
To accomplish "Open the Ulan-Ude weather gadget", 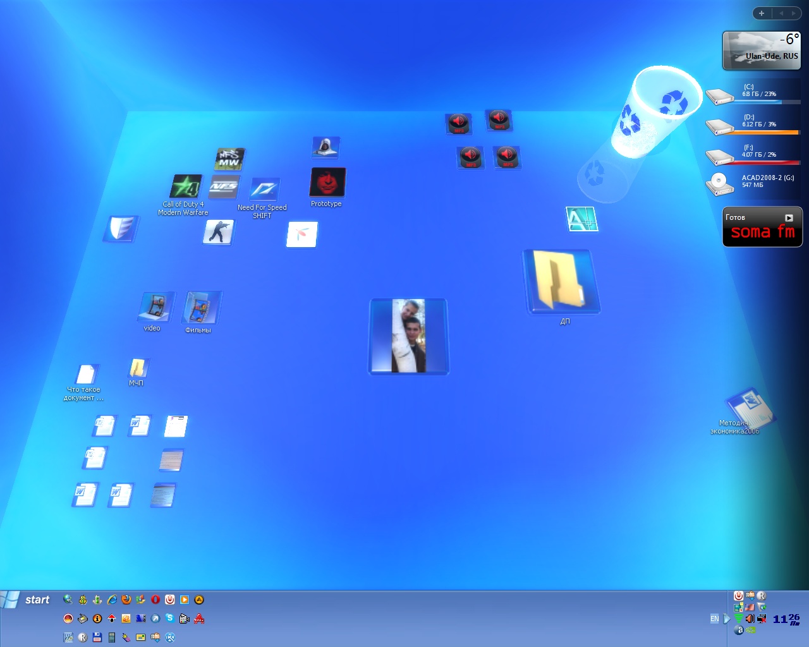I will coord(762,50).
